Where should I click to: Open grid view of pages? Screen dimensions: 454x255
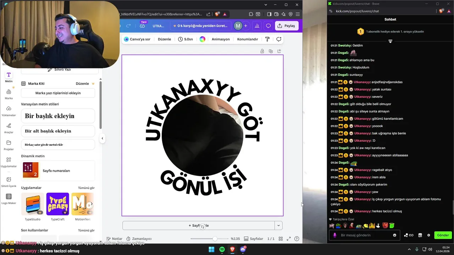[x=281, y=239]
